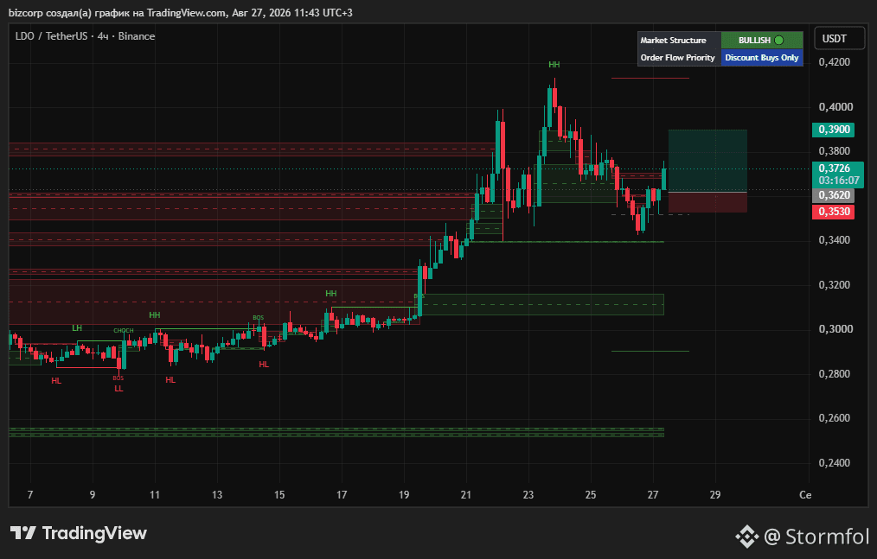The width and height of the screenshot is (877, 559).
Task: Click the current price label 0,3726
Action: click(834, 168)
